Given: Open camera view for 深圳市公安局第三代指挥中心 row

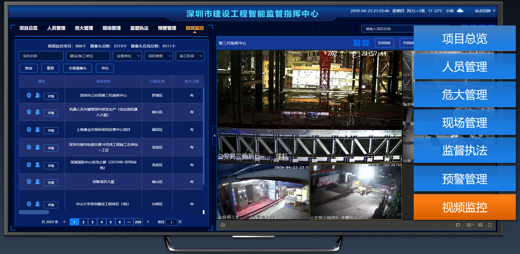Looking at the screenshot, I should click(x=29, y=95).
